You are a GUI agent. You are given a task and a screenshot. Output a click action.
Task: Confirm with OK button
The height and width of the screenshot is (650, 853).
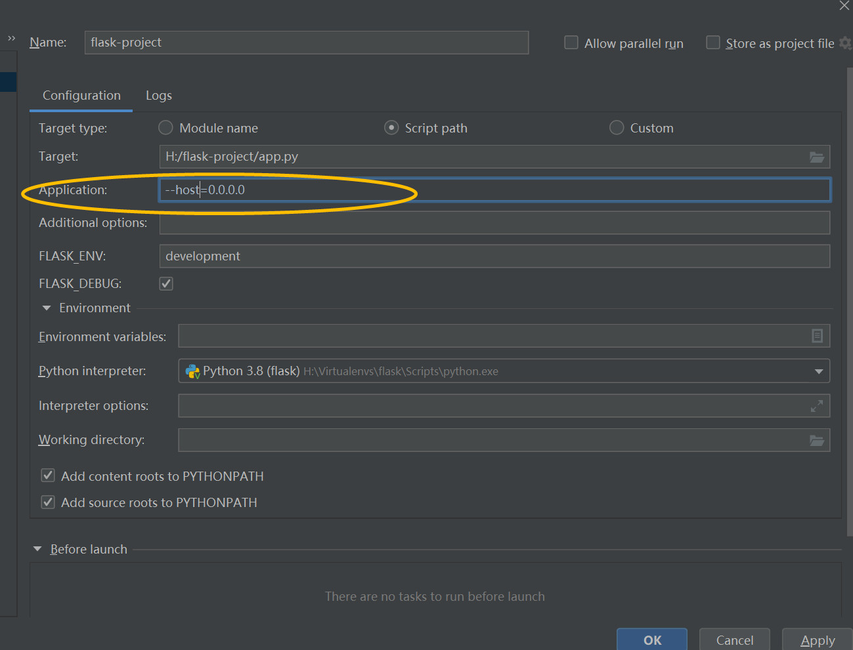[x=652, y=640]
